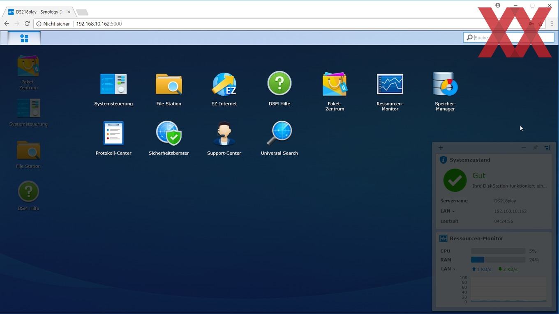
Task: Collapse the widget panel with the dock icon
Action: click(547, 148)
